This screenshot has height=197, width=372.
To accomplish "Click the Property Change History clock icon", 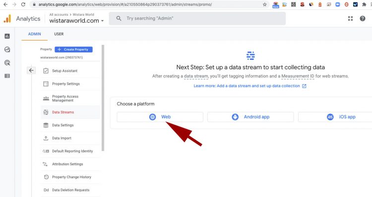I will [46, 177].
